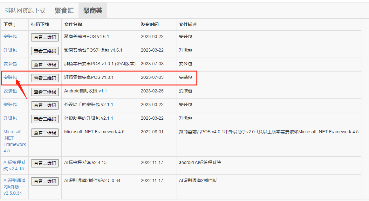Open the AI标签秤系统 v2.4.15 download link
369x201 pixels.
[14, 166]
